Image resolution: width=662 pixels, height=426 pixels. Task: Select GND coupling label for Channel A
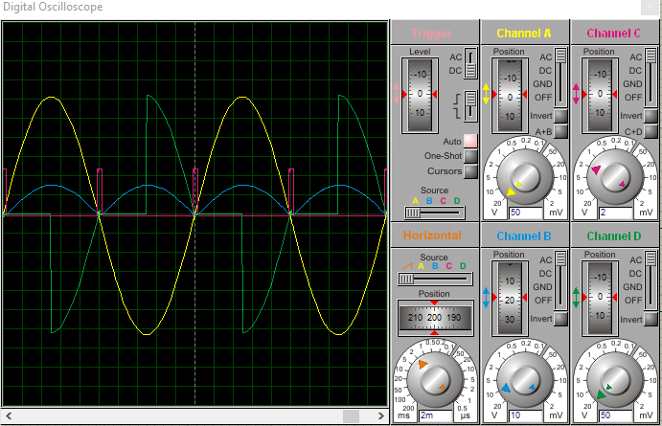[x=542, y=84]
